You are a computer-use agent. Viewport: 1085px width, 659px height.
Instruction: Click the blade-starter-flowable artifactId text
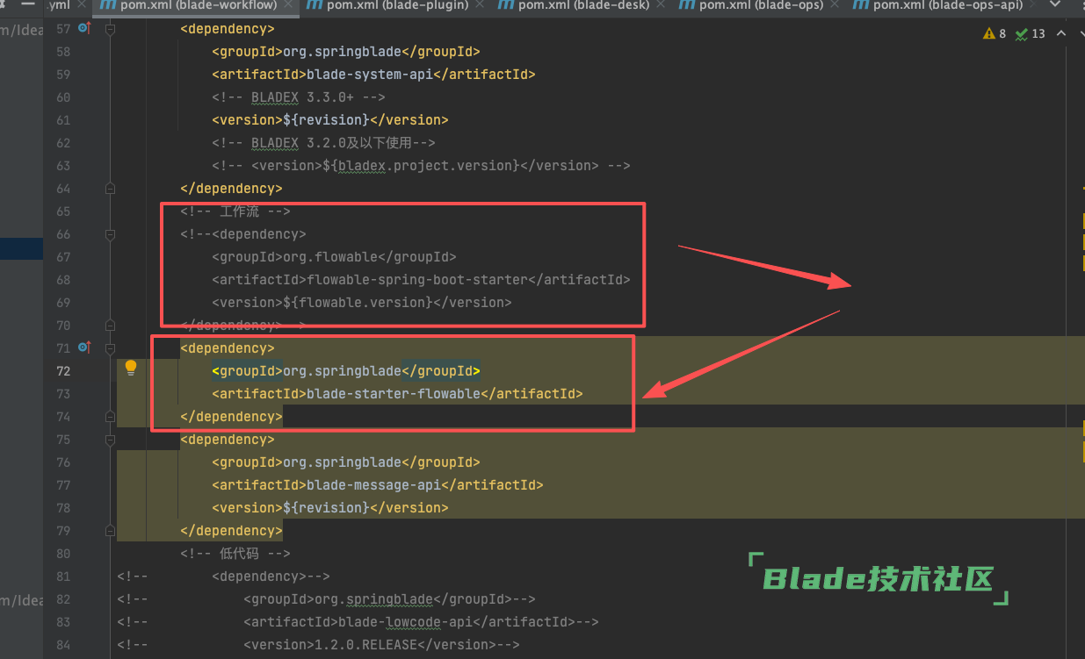point(393,394)
